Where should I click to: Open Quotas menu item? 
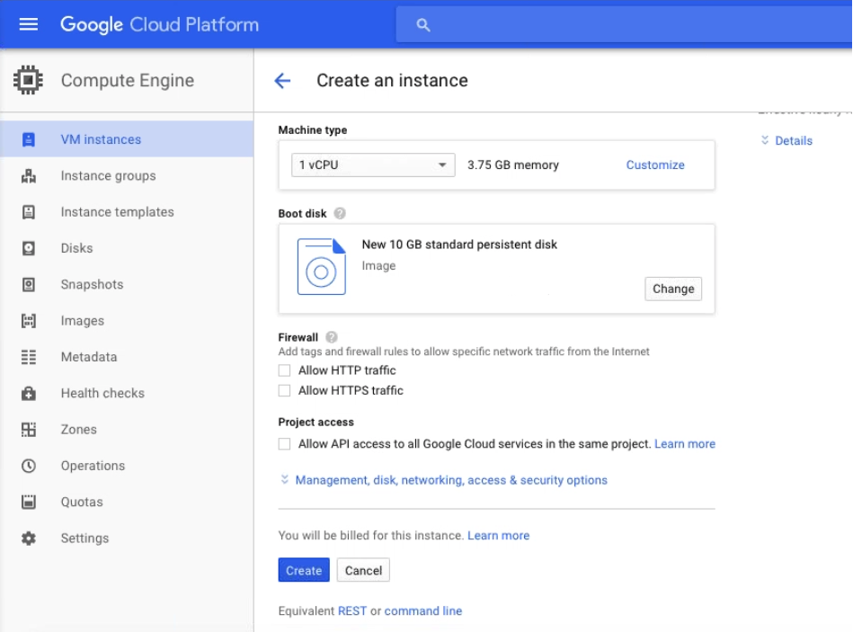click(127, 502)
